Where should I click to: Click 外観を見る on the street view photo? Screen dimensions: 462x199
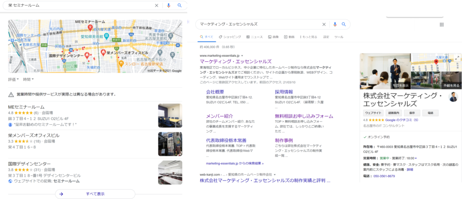pos(451,86)
